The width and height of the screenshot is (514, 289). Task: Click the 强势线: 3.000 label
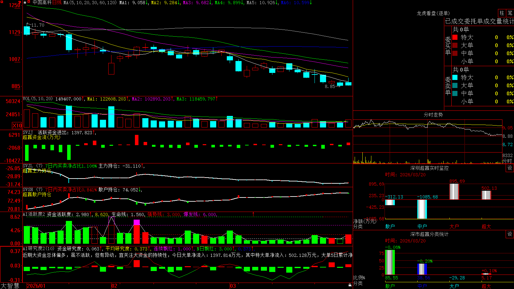click(x=164, y=214)
